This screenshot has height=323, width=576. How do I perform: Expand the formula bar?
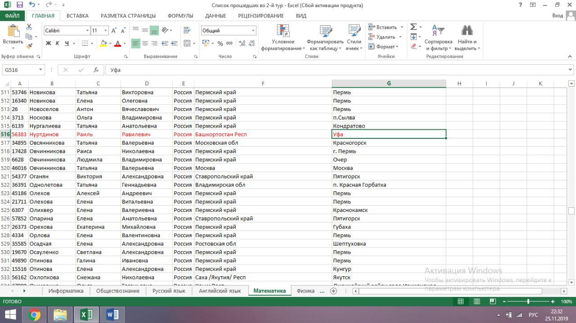click(x=571, y=70)
